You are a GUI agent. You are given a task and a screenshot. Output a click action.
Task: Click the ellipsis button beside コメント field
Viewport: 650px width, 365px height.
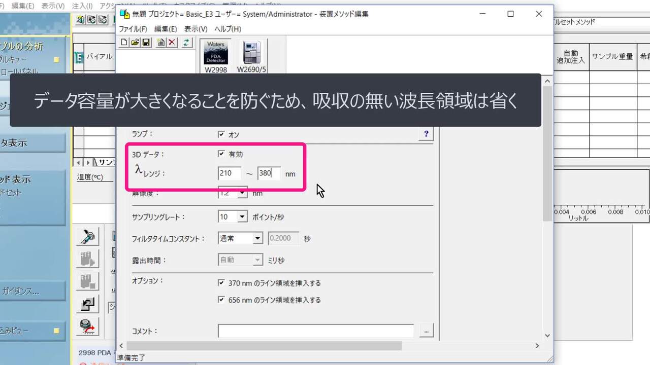click(x=426, y=331)
